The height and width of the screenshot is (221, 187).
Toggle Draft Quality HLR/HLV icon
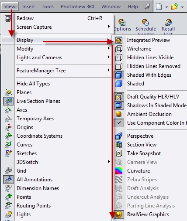(x=119, y=97)
